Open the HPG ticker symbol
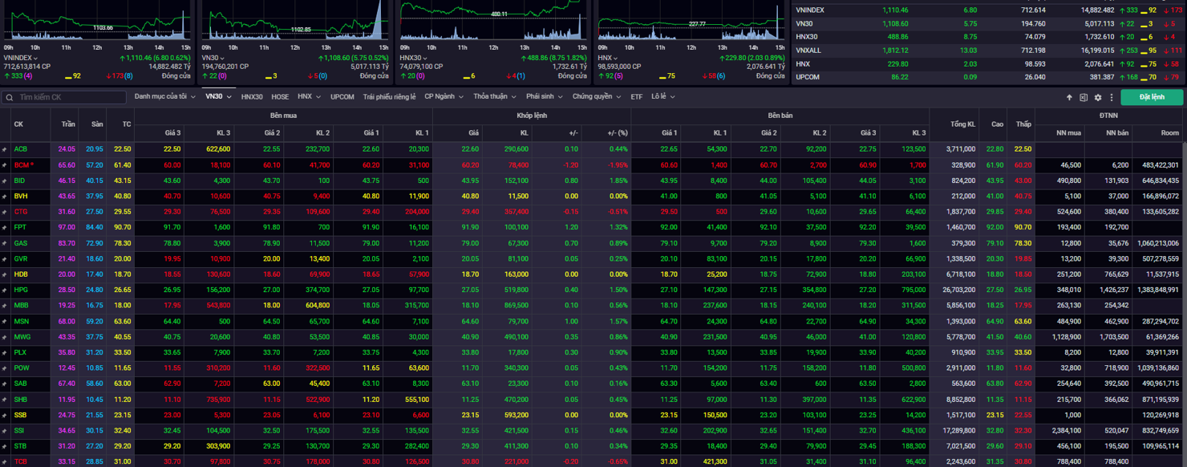Viewport: 1187px width, 467px height. [x=20, y=290]
